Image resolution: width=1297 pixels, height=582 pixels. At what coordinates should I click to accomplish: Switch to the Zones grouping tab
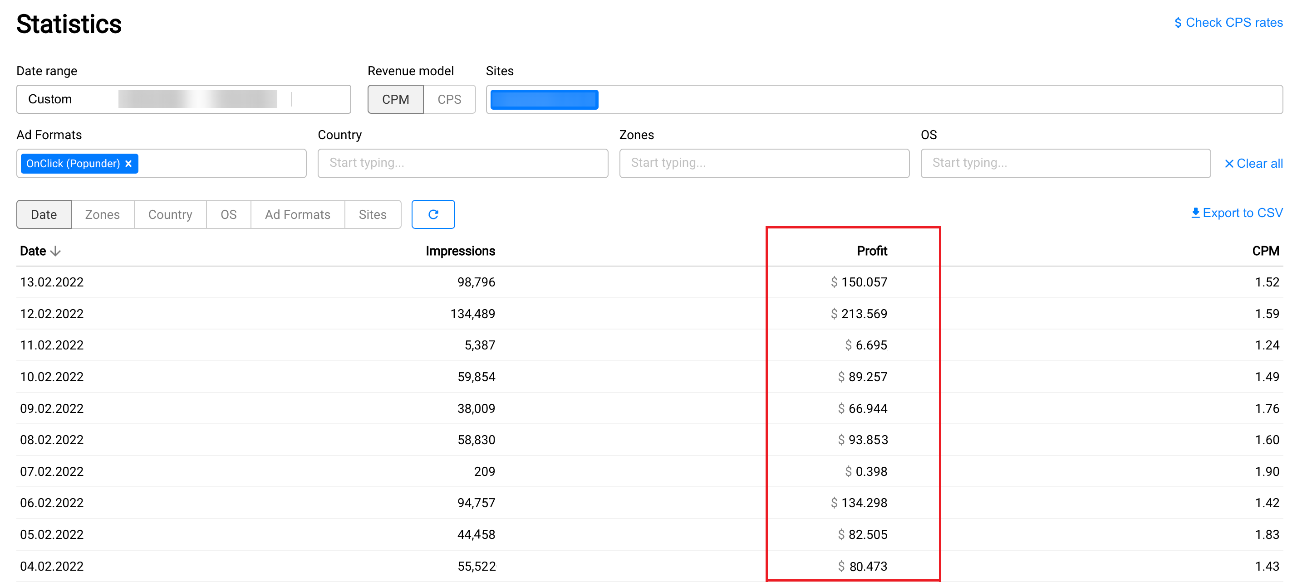pyautogui.click(x=102, y=214)
